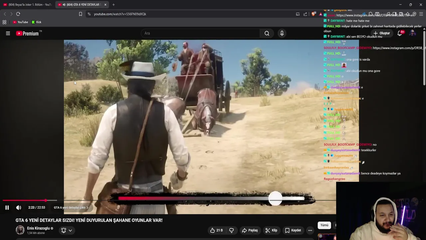Viewport: 426px width, 240px height.
Task: View site information icon in address bar
Action: [x=89, y=14]
